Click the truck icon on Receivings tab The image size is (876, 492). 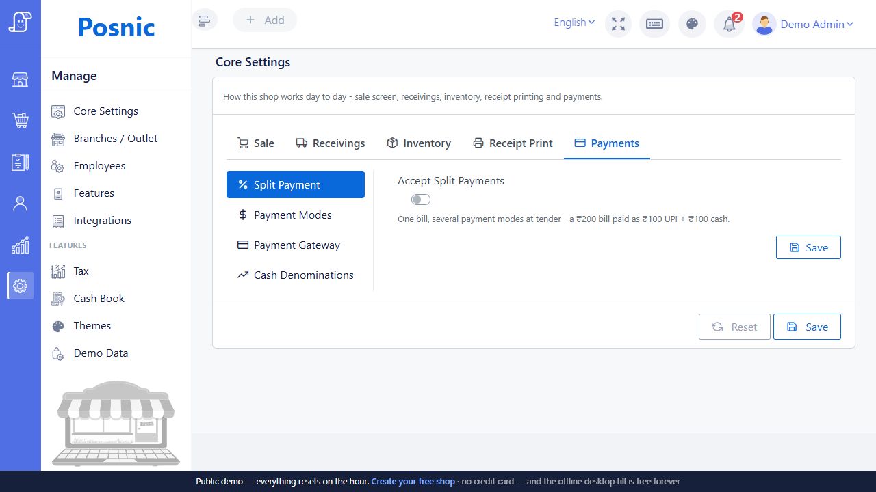pos(301,143)
